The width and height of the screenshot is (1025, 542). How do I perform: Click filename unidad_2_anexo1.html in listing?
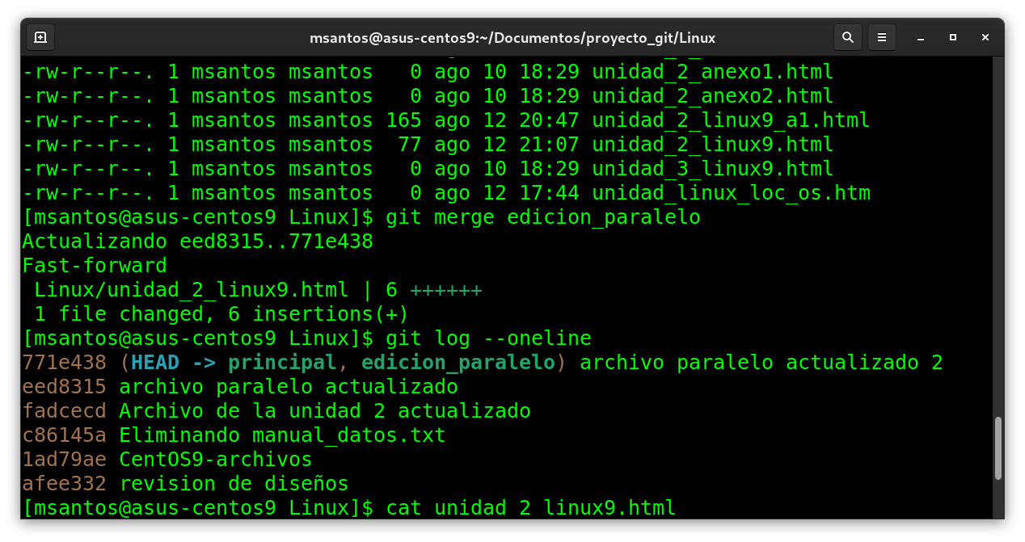click(x=712, y=72)
